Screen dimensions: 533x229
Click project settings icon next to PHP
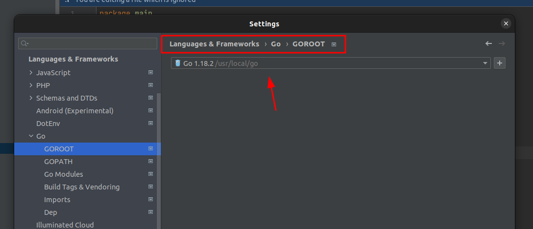click(150, 85)
